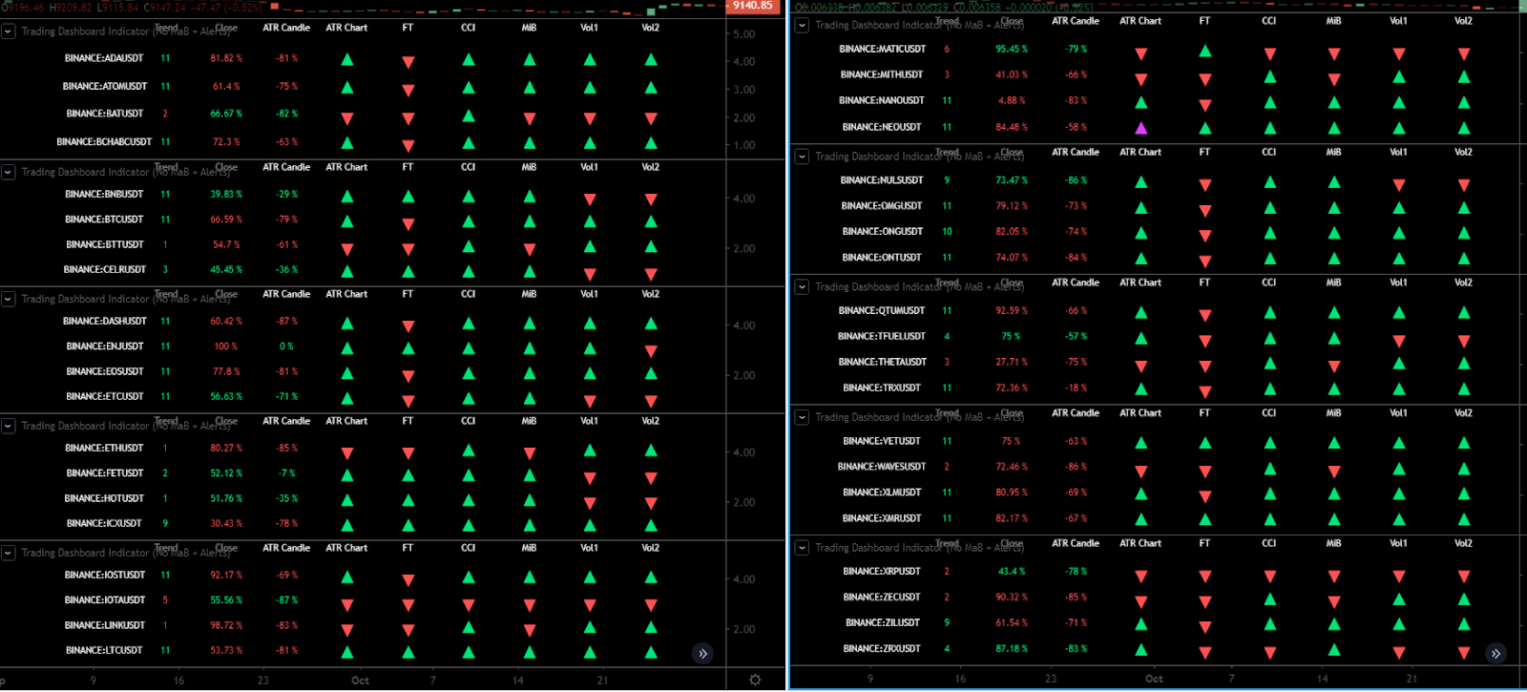Click the BINANCE:XRPUSDT symbol label
1527x692 pixels.
[x=882, y=572]
